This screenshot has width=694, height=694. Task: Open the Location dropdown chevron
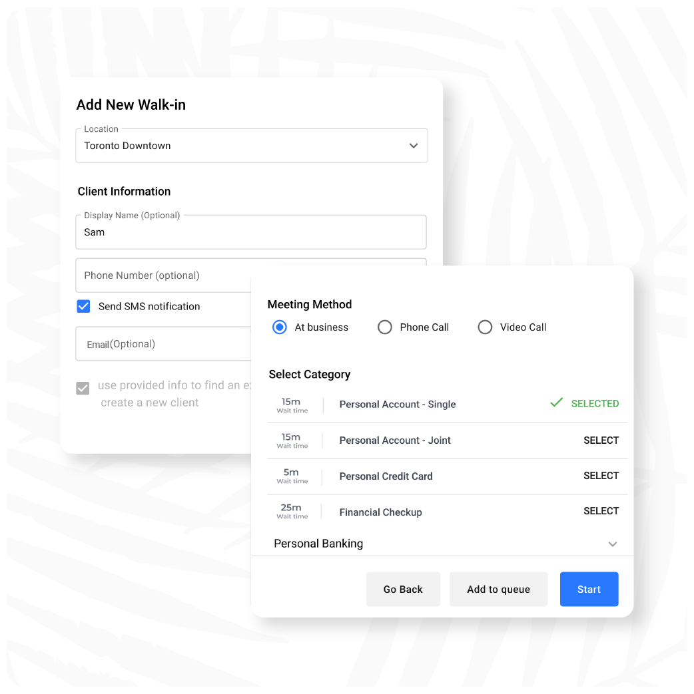[x=414, y=146]
